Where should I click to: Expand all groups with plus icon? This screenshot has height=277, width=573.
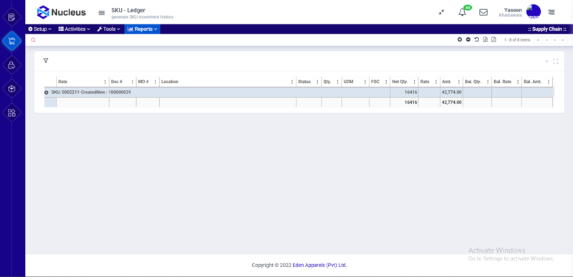(x=460, y=40)
